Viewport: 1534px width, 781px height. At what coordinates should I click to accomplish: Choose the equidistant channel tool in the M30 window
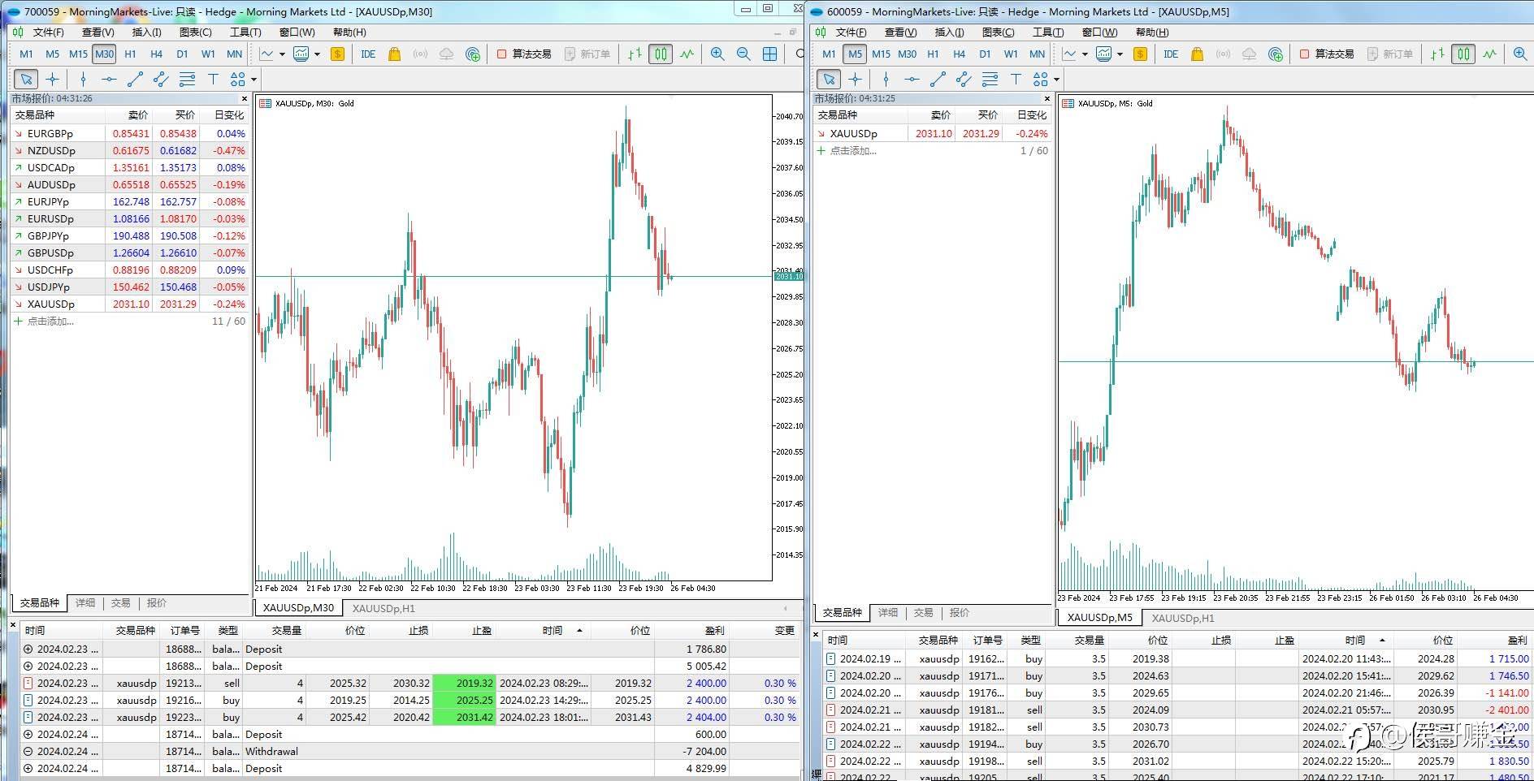[x=161, y=79]
